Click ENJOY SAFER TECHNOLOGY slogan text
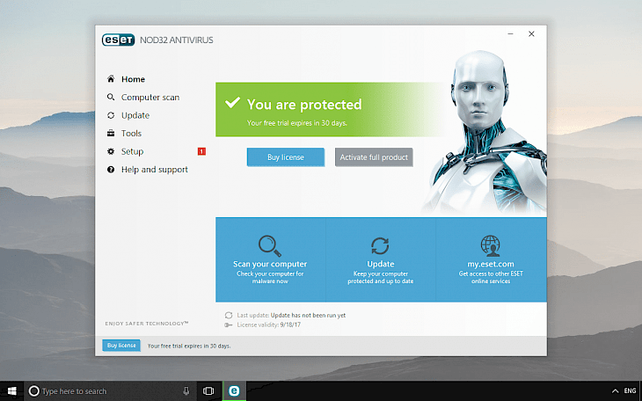This screenshot has width=642, height=401. (147, 324)
